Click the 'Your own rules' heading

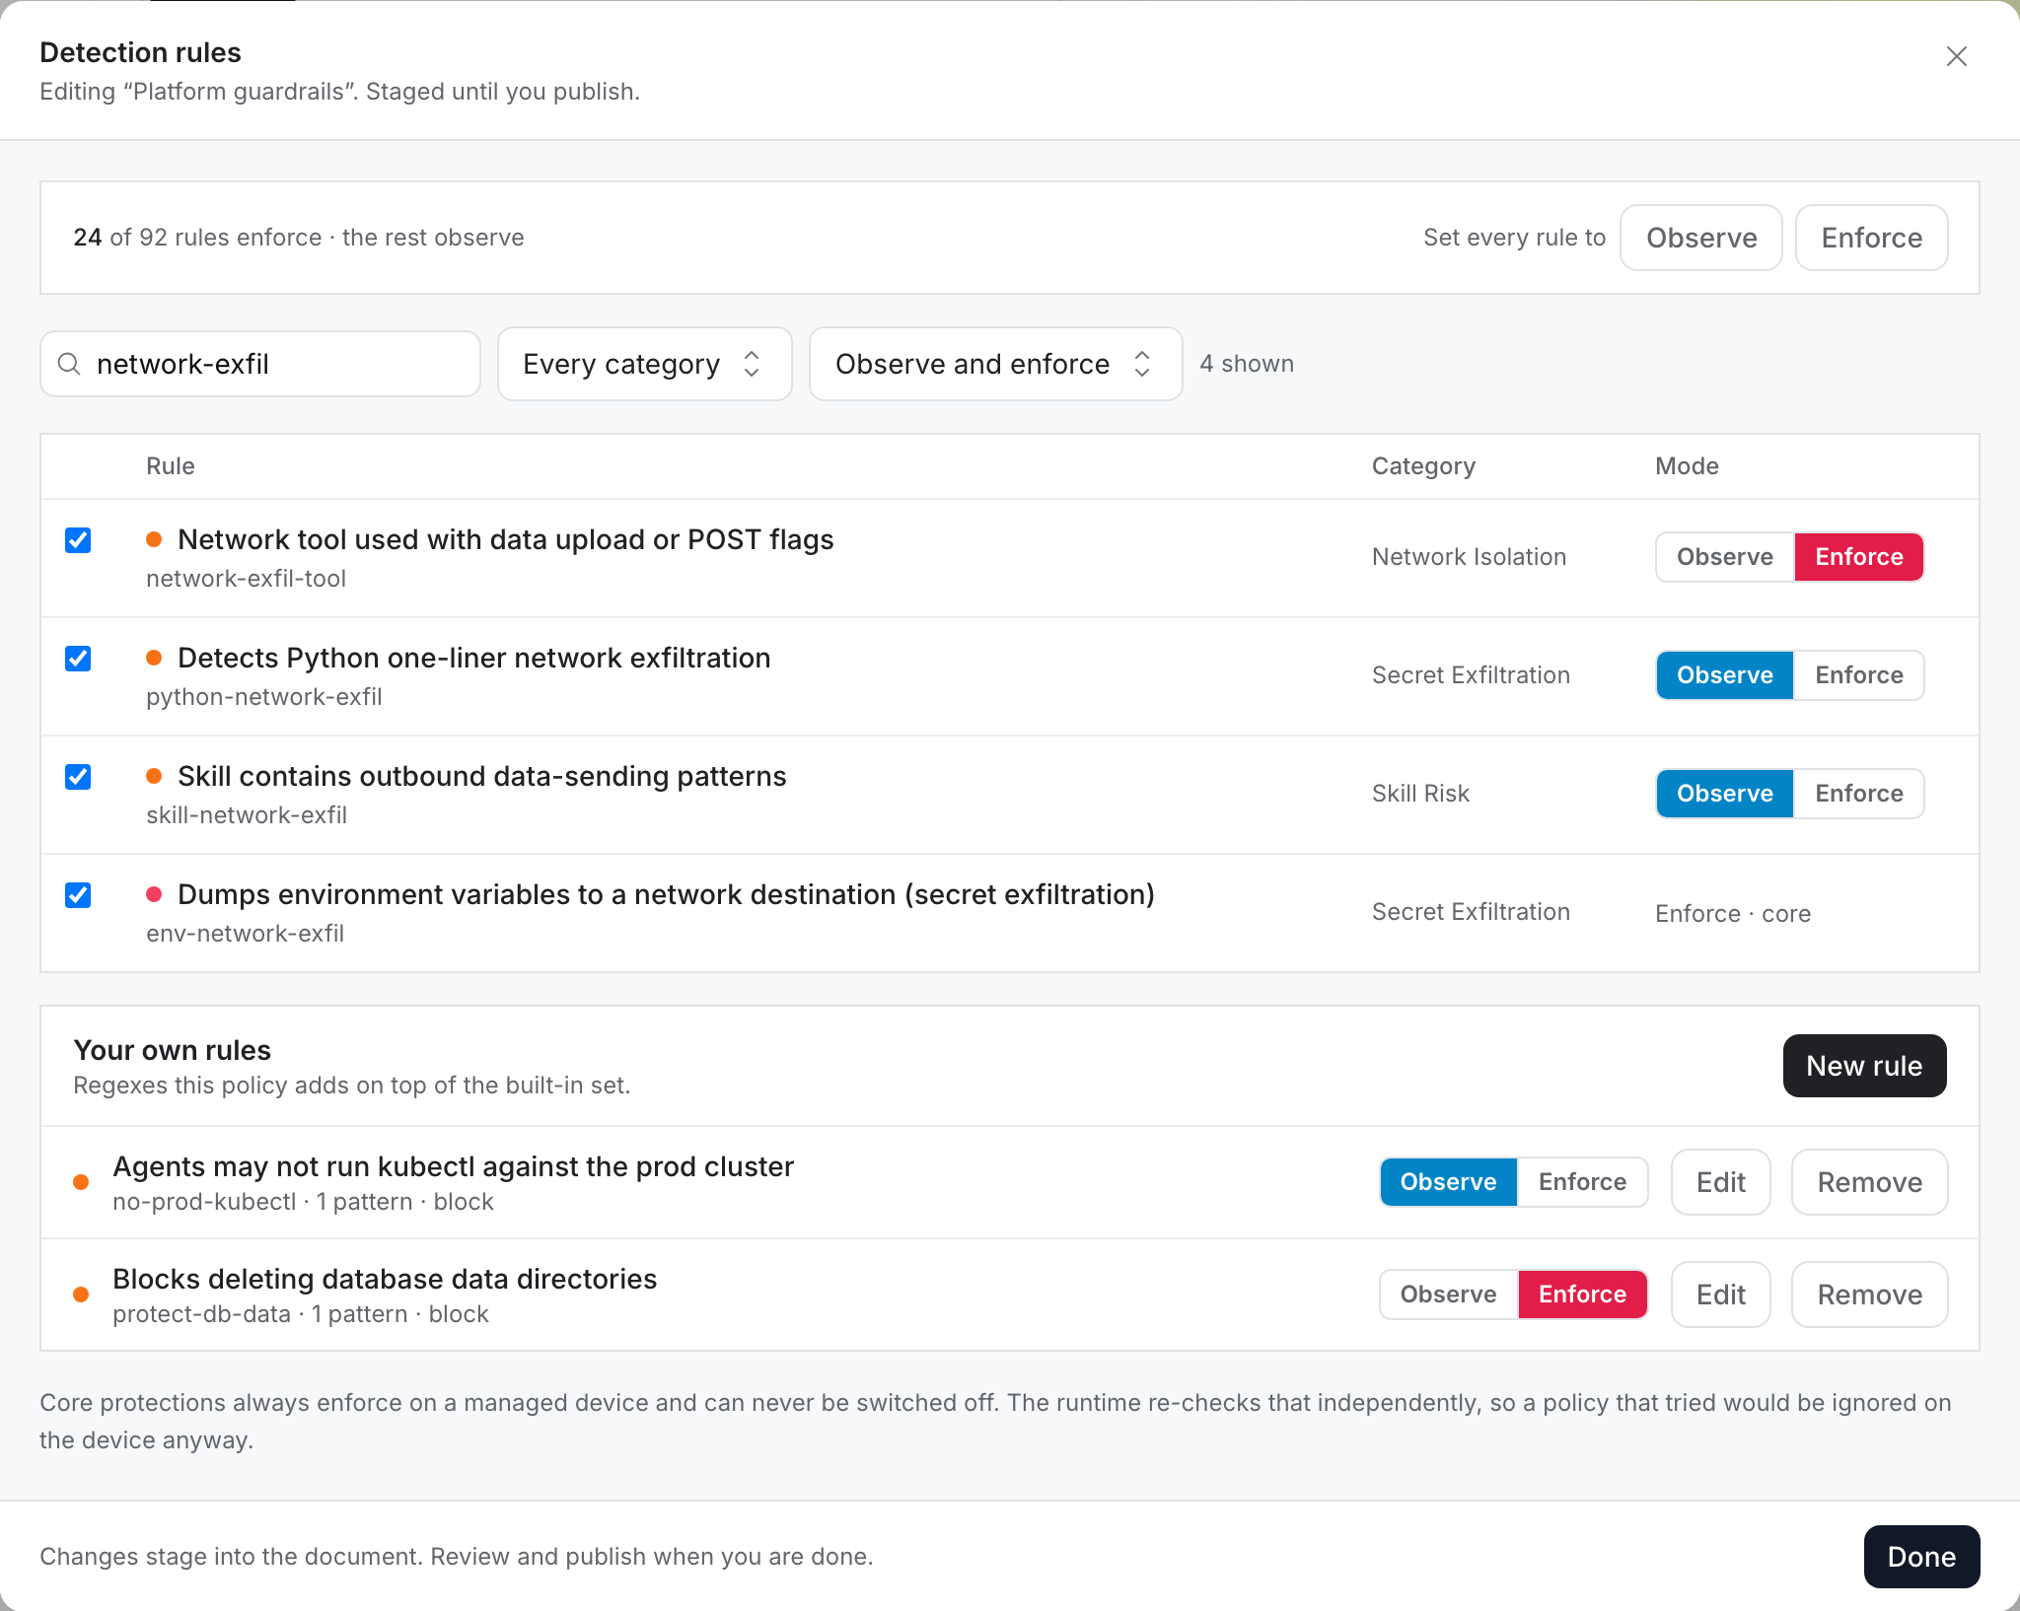pos(172,1050)
